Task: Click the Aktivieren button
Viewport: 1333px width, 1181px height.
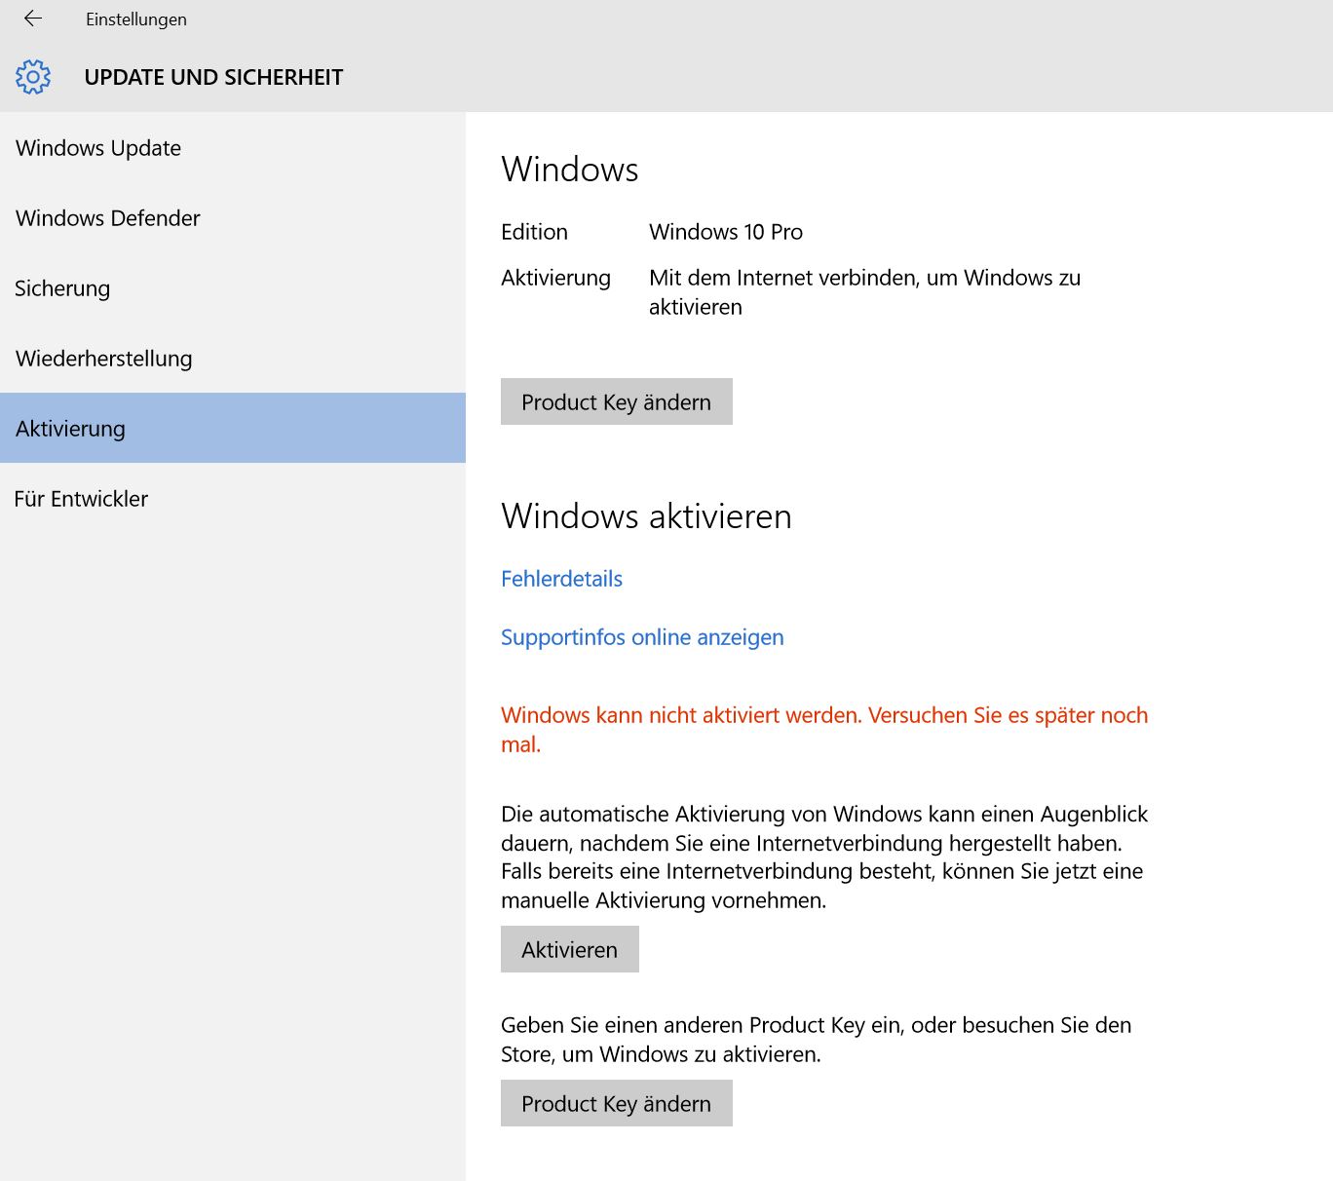Action: click(x=570, y=949)
